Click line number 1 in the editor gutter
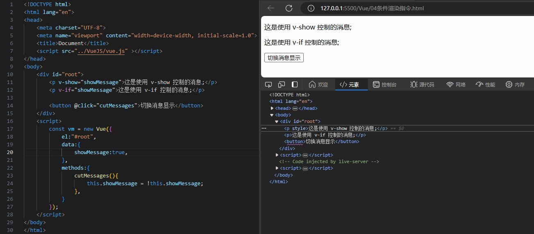Screen dimensions: 534x234 (x=11, y=4)
